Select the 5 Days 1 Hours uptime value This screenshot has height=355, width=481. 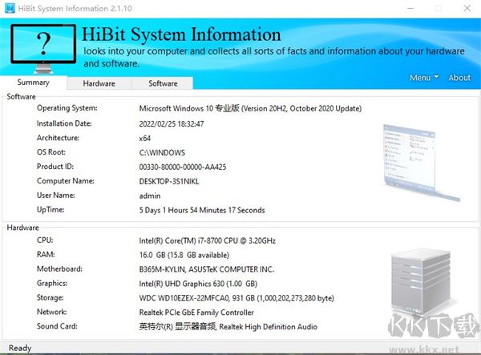202,210
